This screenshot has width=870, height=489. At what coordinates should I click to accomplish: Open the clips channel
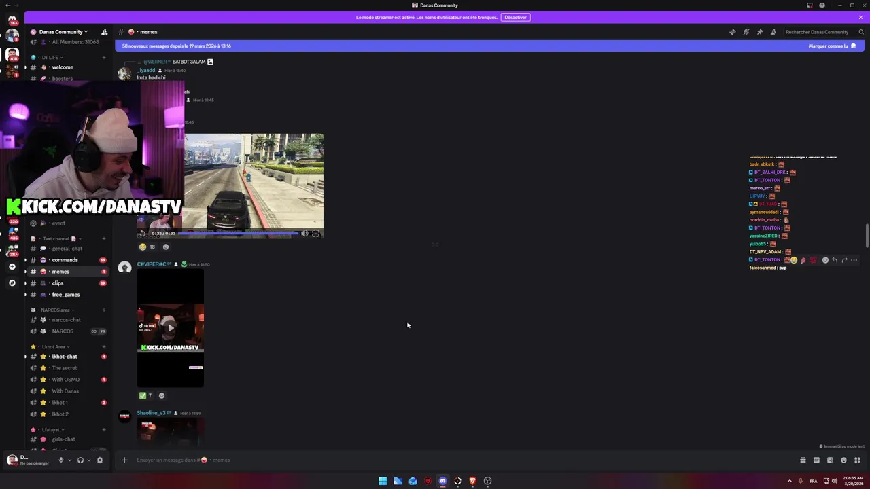[x=67, y=283]
